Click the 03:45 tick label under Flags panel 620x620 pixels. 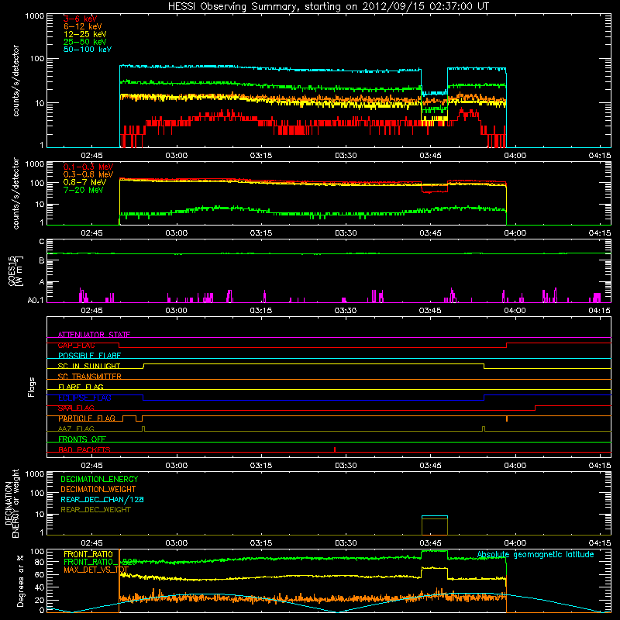pos(430,466)
